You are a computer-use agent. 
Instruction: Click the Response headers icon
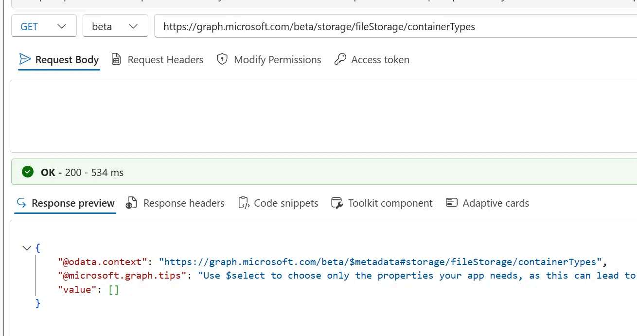(131, 203)
